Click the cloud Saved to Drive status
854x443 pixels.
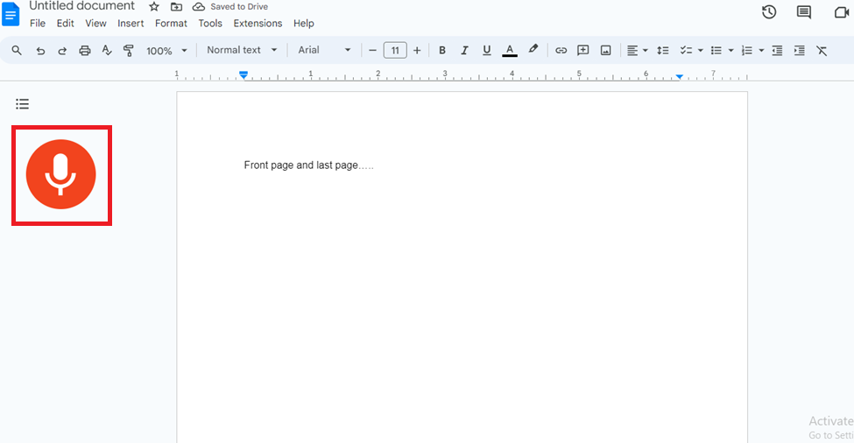click(x=230, y=6)
